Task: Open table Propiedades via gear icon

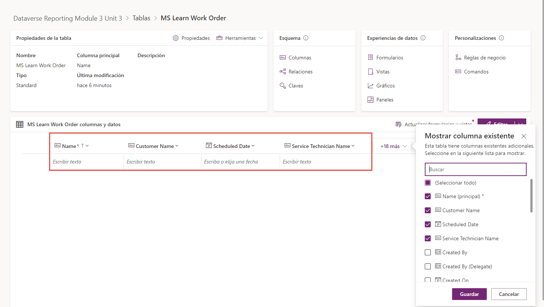Action: [176, 38]
